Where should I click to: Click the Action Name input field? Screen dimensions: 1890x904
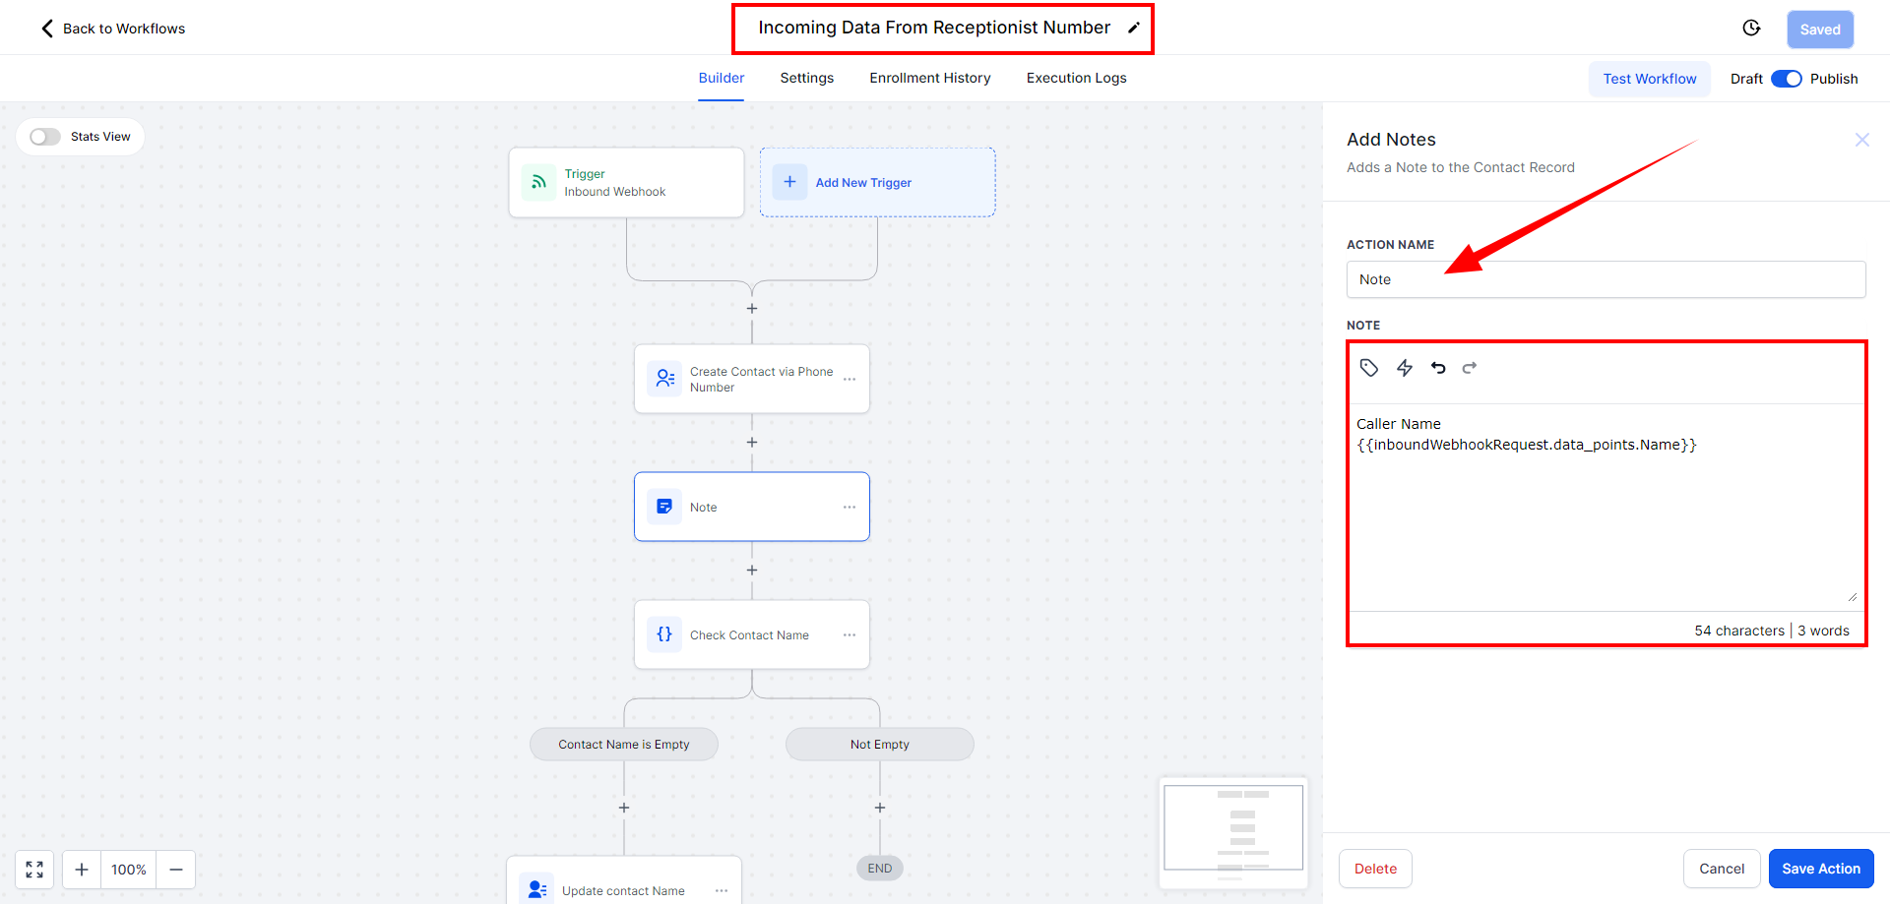click(1606, 279)
